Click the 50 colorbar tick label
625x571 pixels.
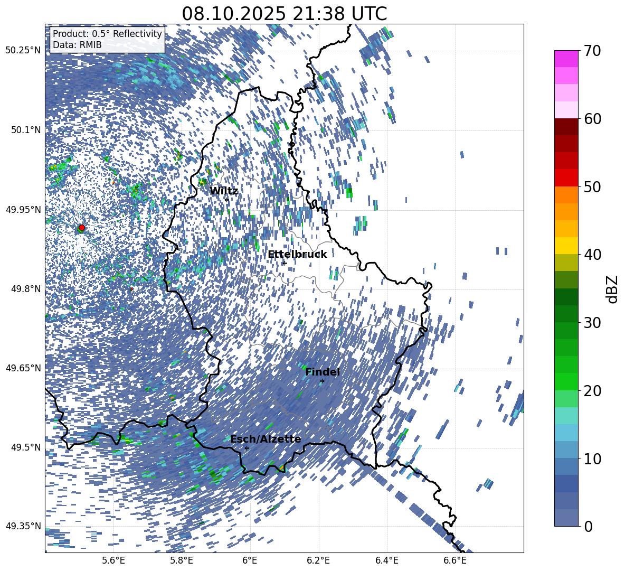click(592, 187)
